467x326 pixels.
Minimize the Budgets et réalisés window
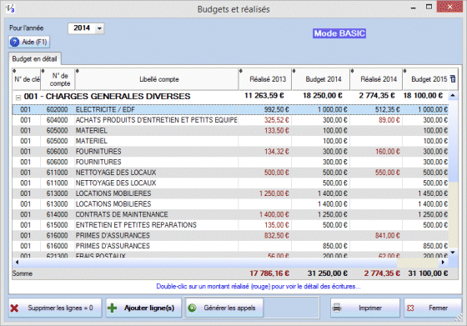pos(413,8)
